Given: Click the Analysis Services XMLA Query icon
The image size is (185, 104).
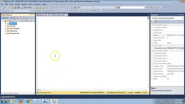Looking at the screenshot, I should coord(43,8).
